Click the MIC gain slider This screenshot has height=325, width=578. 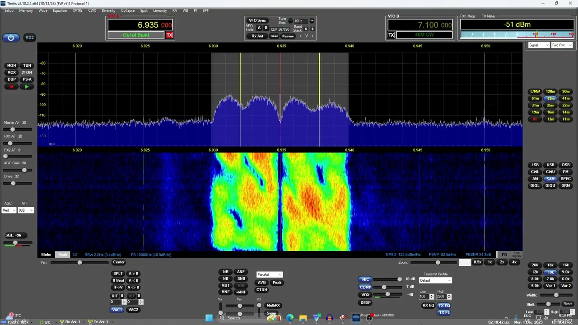click(388, 279)
